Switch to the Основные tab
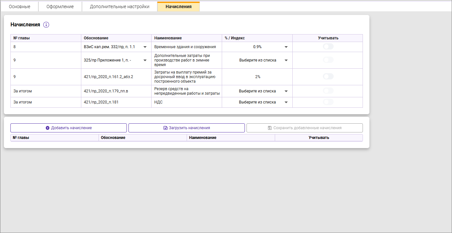Image resolution: width=452 pixels, height=233 pixels. click(x=20, y=7)
